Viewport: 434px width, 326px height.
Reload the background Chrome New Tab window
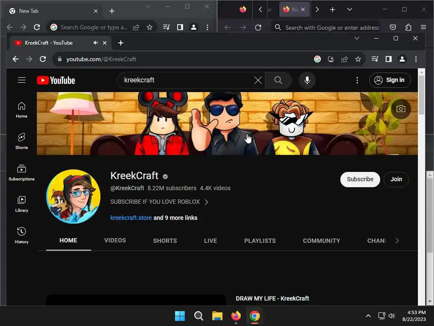point(37,27)
